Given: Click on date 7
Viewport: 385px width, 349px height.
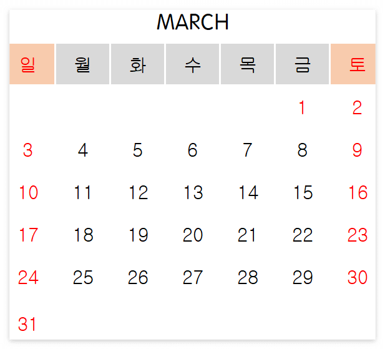Looking at the screenshot, I should click(x=248, y=150).
